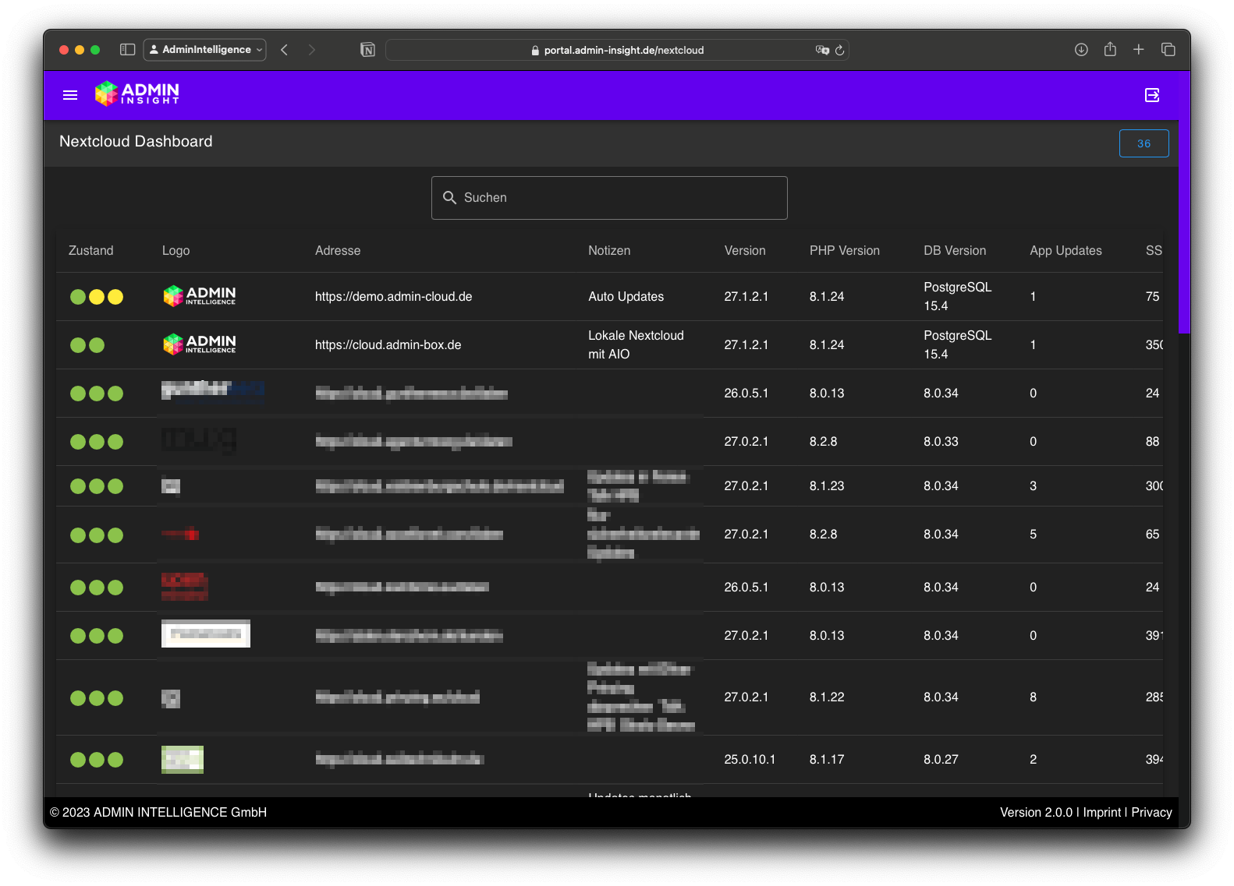The image size is (1234, 886).
Task: Click the magnifier icon in the search field
Action: [x=449, y=198]
